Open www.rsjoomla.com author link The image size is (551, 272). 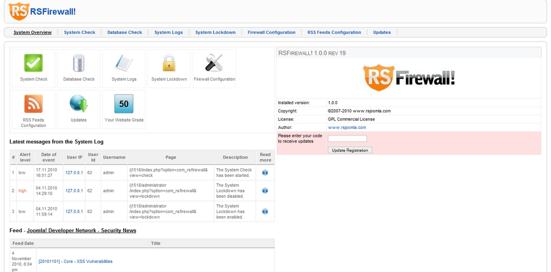[x=347, y=127]
